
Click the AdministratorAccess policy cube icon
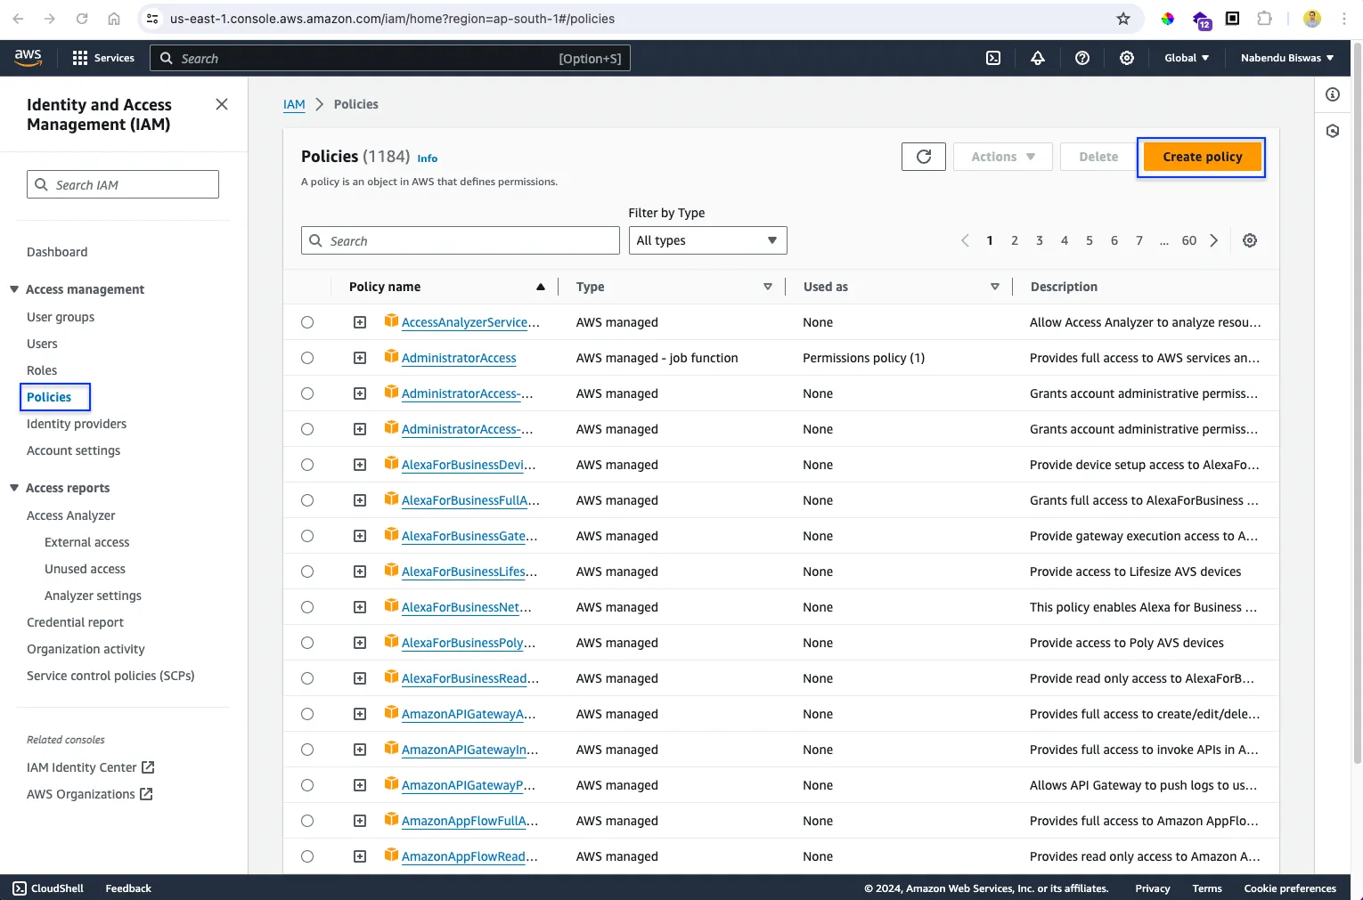[391, 356]
